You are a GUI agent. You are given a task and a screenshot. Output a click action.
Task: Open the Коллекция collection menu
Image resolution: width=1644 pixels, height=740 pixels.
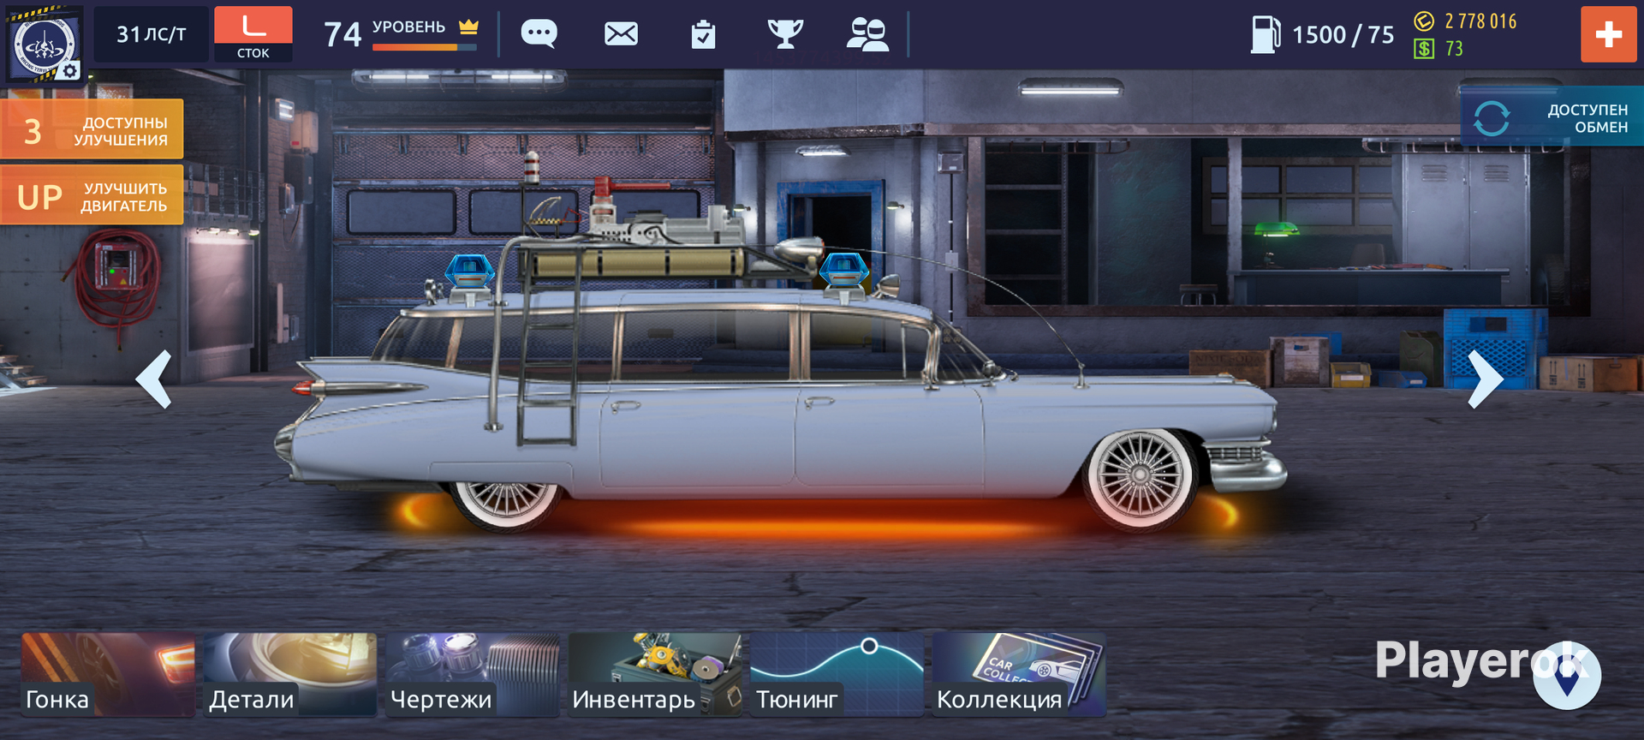click(1019, 674)
